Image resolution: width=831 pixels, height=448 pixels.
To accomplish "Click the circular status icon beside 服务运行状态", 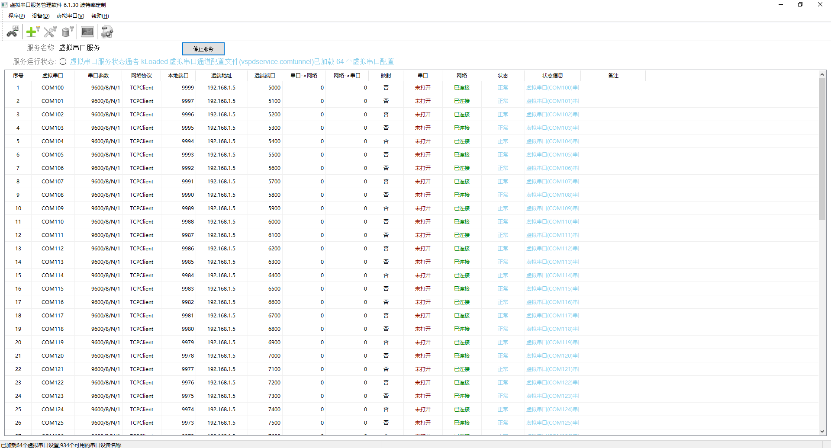I will click(63, 62).
